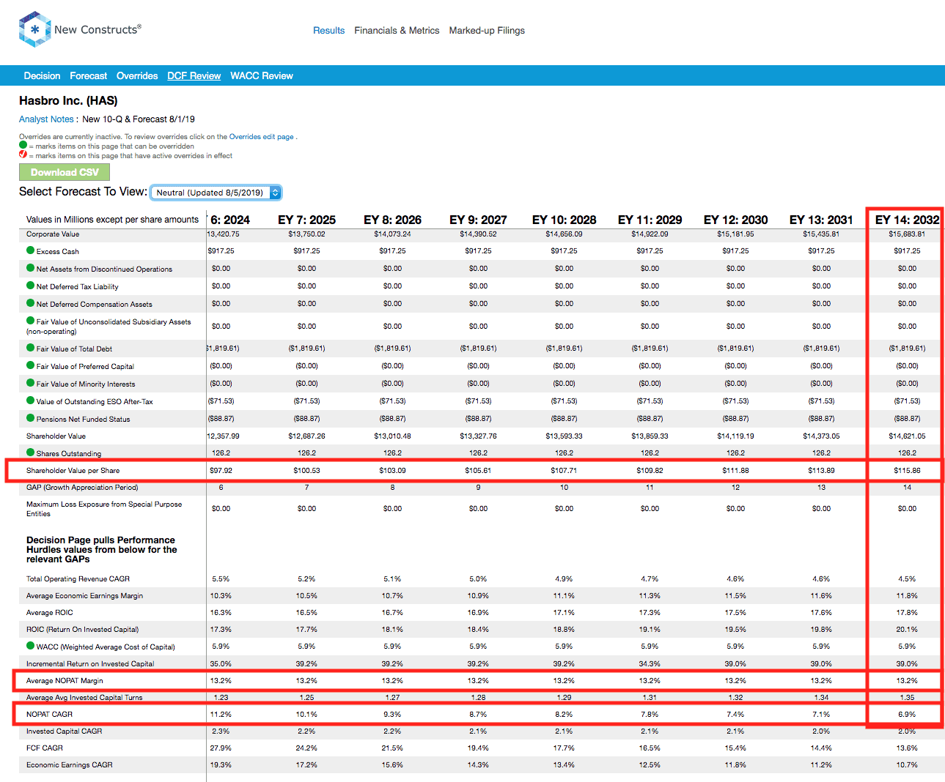Click the EY 14: 2032 column header
945x782 pixels.
pos(907,220)
